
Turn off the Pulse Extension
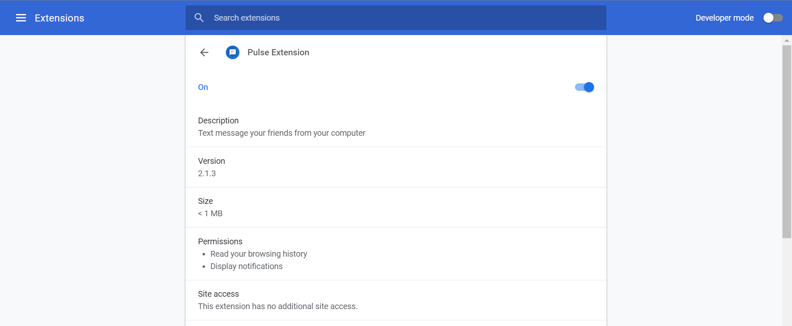(584, 87)
